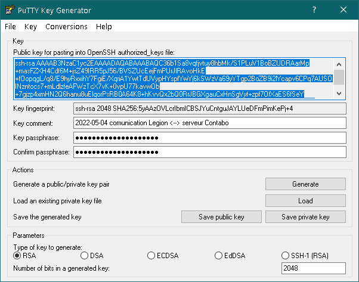Click the 'Public key for pasting into OpenSSH' label

(x=94, y=52)
